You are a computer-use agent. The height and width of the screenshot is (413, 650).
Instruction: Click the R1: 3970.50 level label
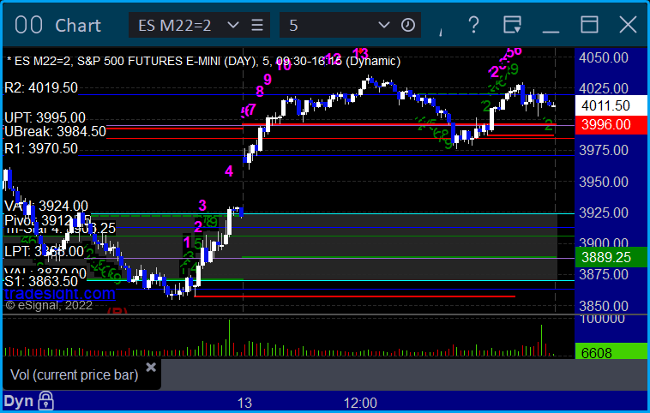(41, 149)
